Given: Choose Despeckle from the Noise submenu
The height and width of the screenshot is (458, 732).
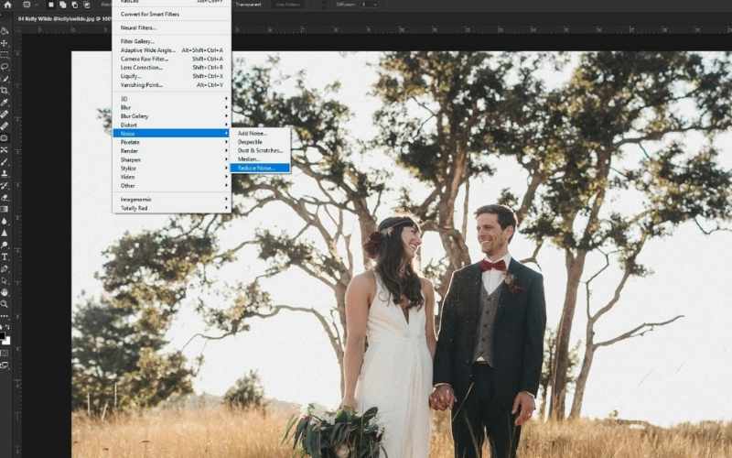Looking at the screenshot, I should [260, 142].
